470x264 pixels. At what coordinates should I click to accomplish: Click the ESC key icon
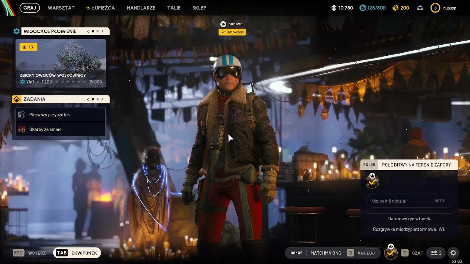(x=18, y=253)
